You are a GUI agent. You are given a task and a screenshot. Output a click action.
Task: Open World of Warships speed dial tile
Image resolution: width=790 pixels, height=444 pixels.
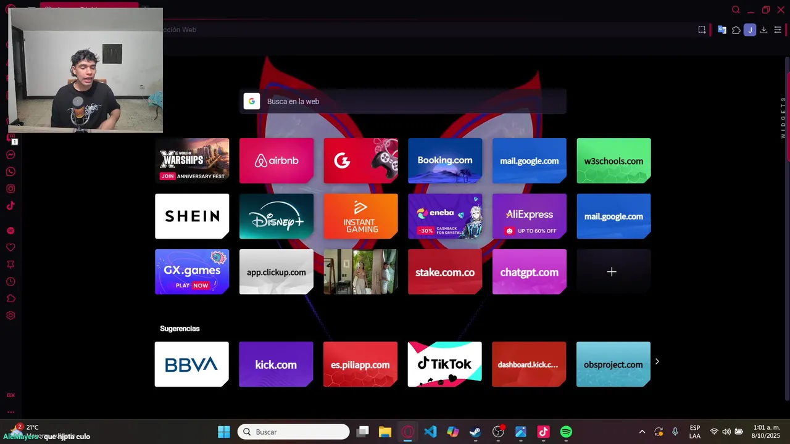[192, 160]
